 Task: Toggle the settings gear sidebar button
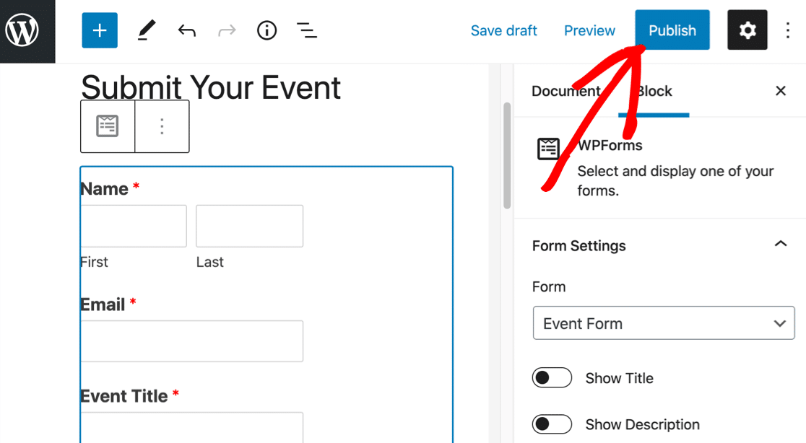[x=747, y=30]
